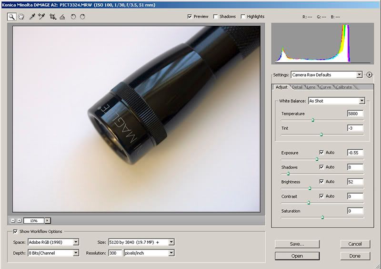
Task: Open the Size dropdown
Action: pyautogui.click(x=141, y=242)
